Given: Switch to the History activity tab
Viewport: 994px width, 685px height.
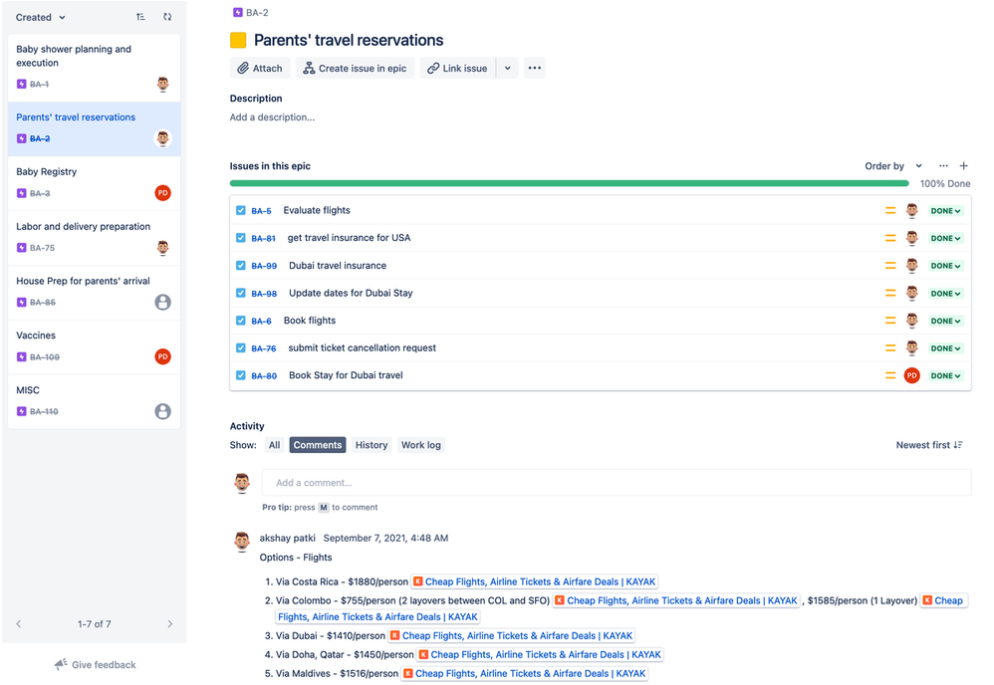Looking at the screenshot, I should pyautogui.click(x=372, y=445).
